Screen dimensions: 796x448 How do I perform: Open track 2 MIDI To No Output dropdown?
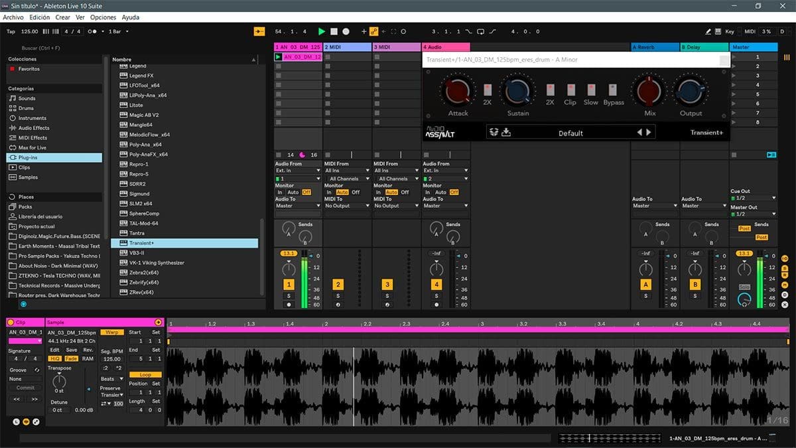[348, 206]
